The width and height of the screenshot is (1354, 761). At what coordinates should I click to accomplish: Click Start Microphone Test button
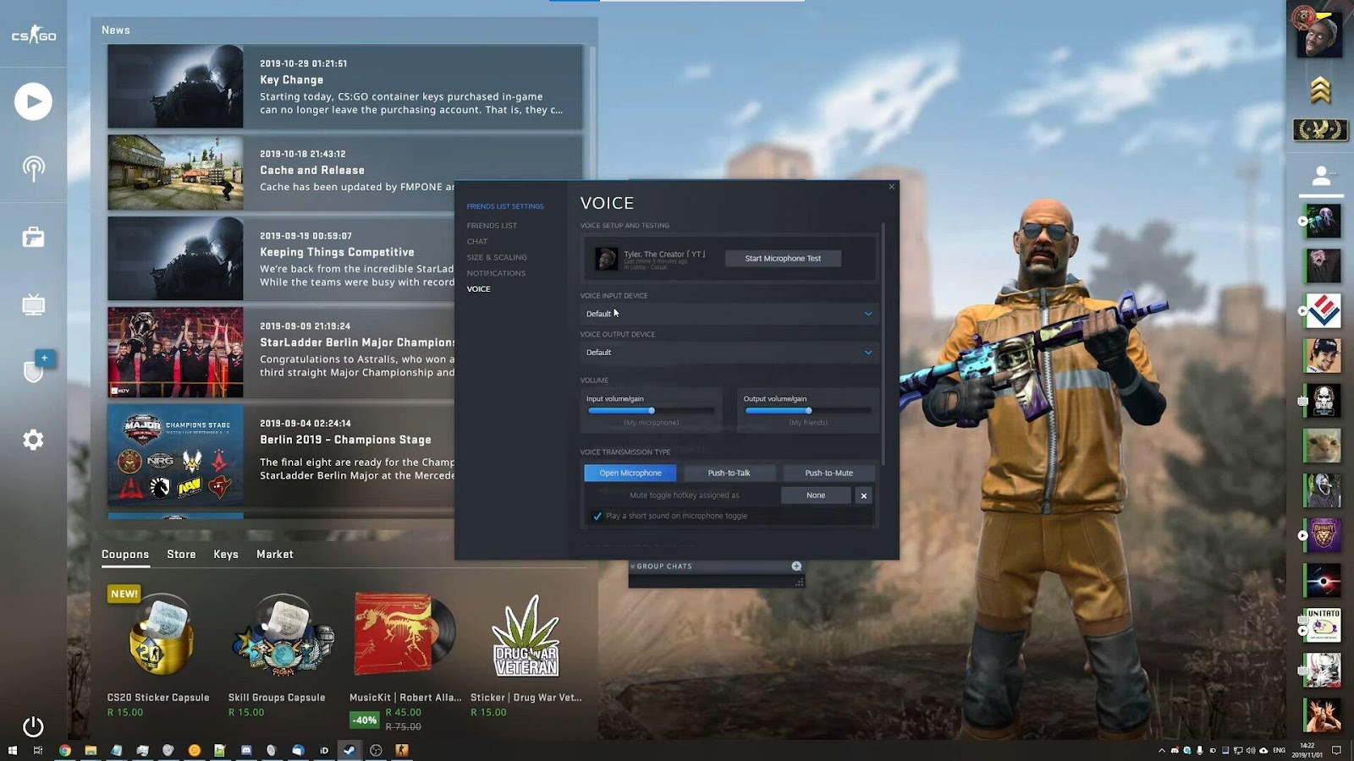pos(783,259)
